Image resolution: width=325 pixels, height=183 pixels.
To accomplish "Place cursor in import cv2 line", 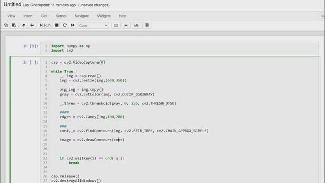I will pos(62,51).
